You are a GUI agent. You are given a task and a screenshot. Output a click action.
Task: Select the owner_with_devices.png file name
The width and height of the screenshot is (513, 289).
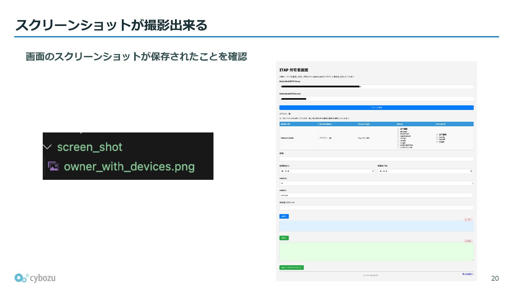(129, 166)
